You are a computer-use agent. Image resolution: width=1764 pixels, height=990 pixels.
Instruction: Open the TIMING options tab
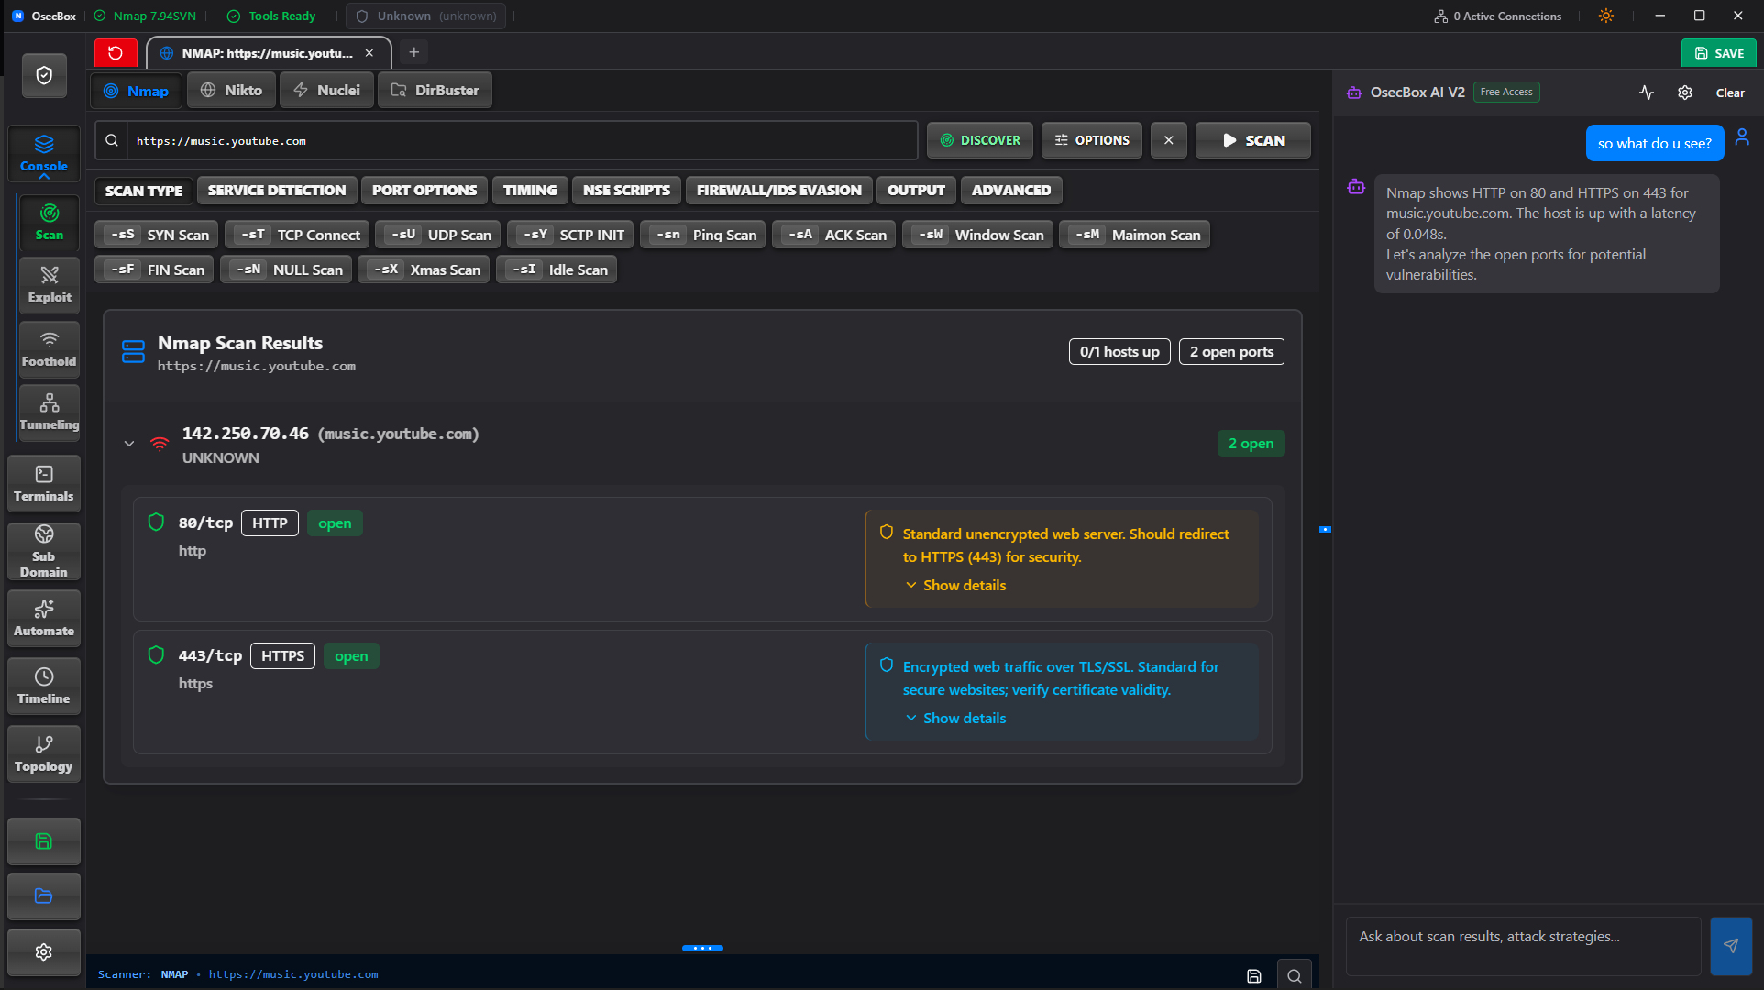tap(530, 190)
